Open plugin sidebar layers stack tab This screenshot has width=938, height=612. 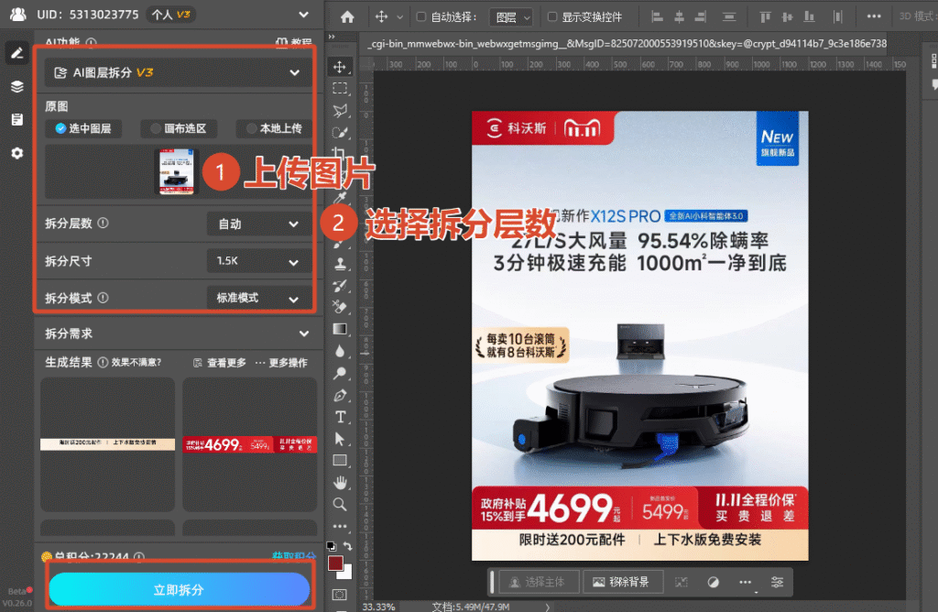tap(17, 87)
